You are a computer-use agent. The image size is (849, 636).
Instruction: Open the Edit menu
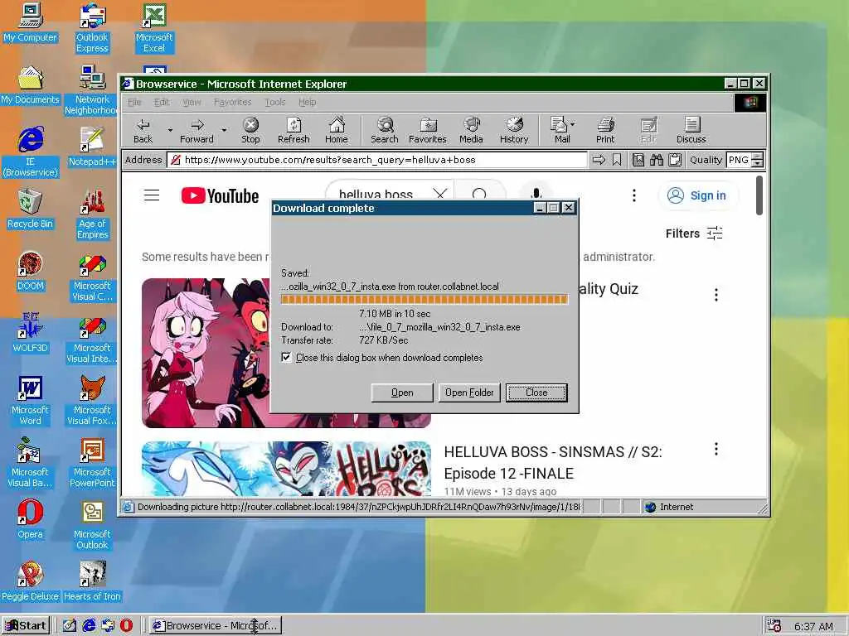point(162,102)
